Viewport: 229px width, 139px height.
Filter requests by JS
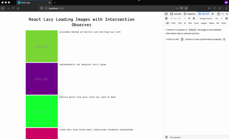click(x=185, y=23)
